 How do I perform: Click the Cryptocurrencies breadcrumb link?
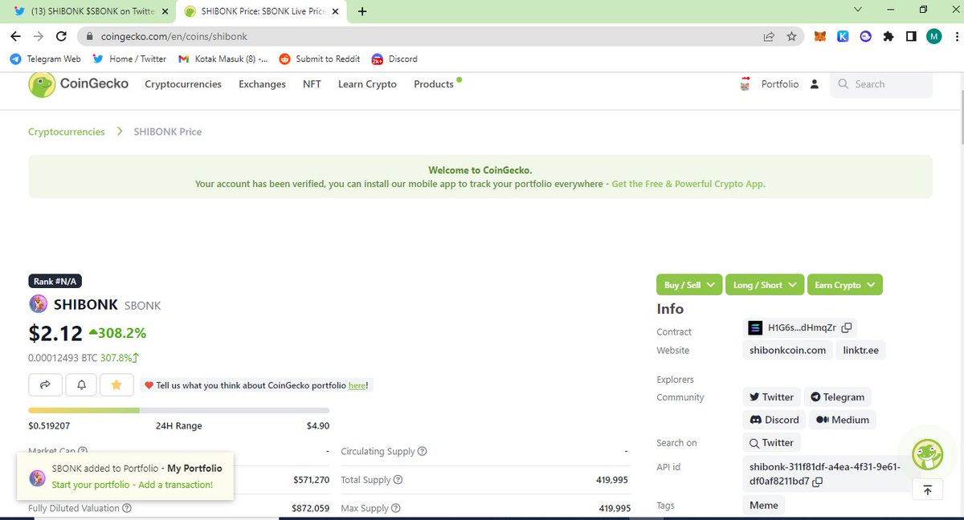tap(67, 132)
